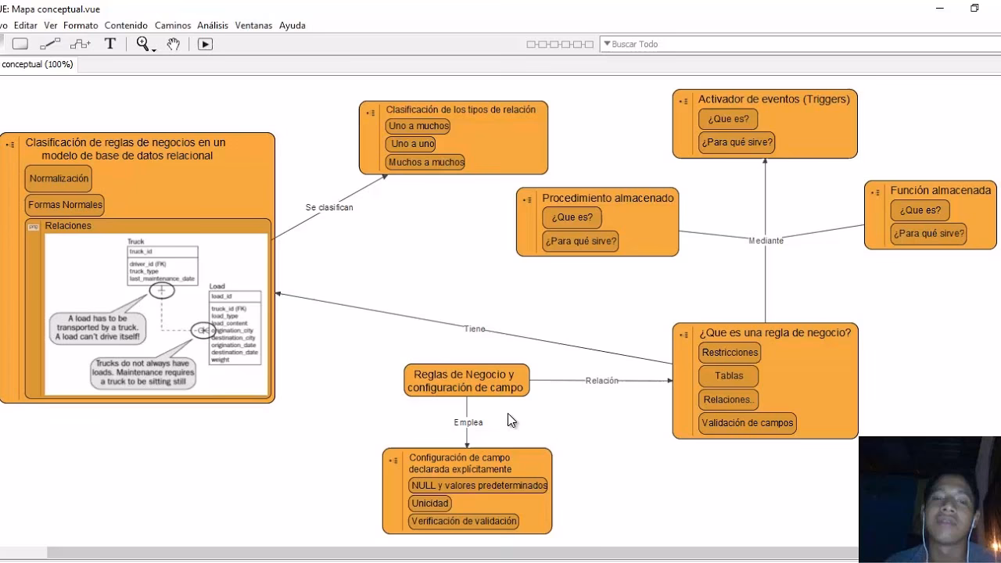Select NULL y valores predeterminados node
The width and height of the screenshot is (1001, 563).
pos(479,486)
